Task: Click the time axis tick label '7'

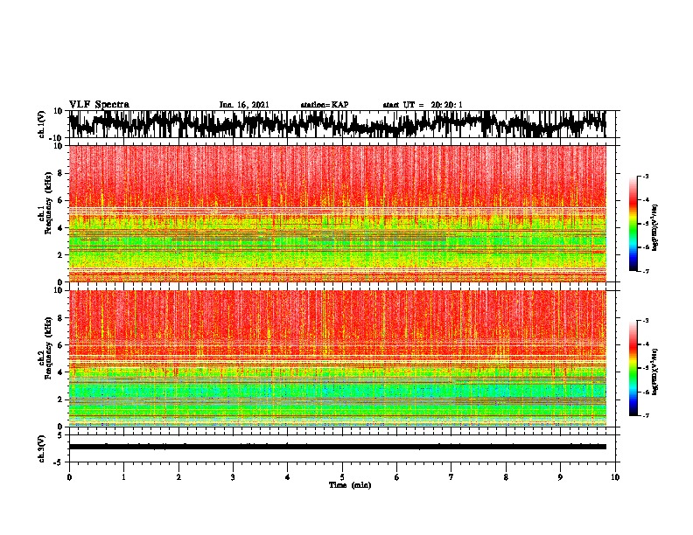Action: (451, 477)
